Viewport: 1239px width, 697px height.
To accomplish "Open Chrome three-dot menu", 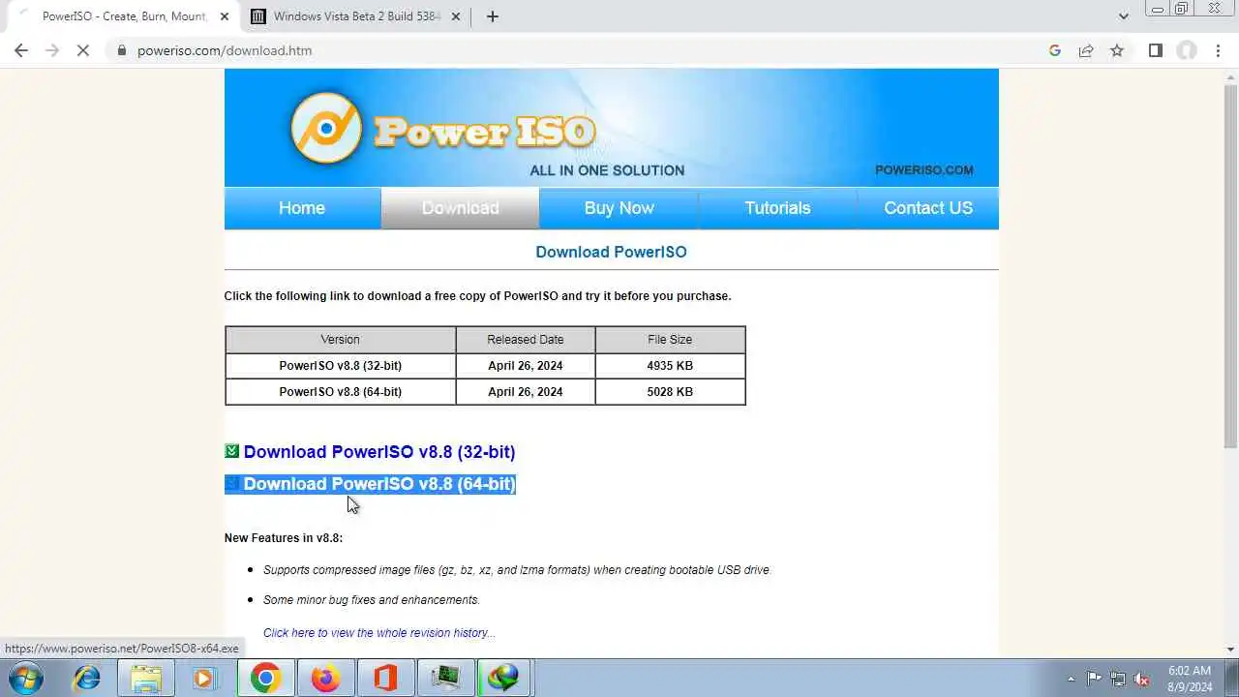I will pyautogui.click(x=1218, y=50).
